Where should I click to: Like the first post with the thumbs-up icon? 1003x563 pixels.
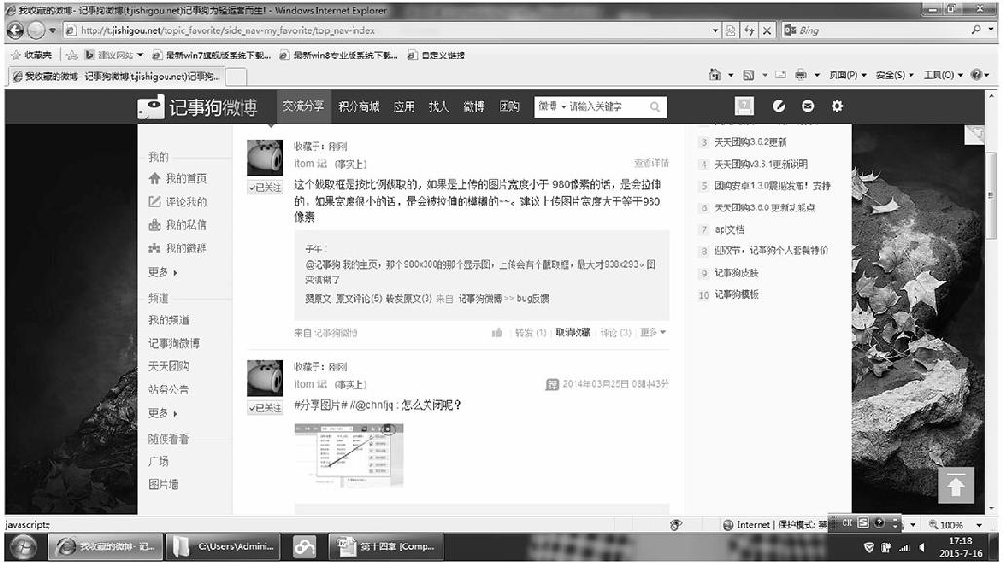[497, 333]
